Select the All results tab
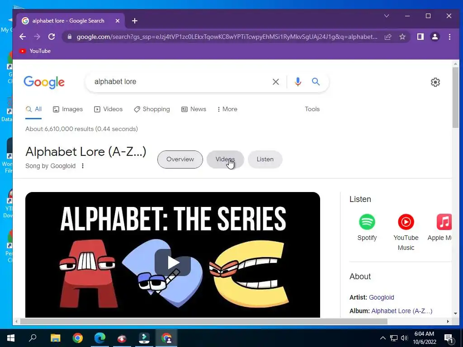 click(x=33, y=109)
